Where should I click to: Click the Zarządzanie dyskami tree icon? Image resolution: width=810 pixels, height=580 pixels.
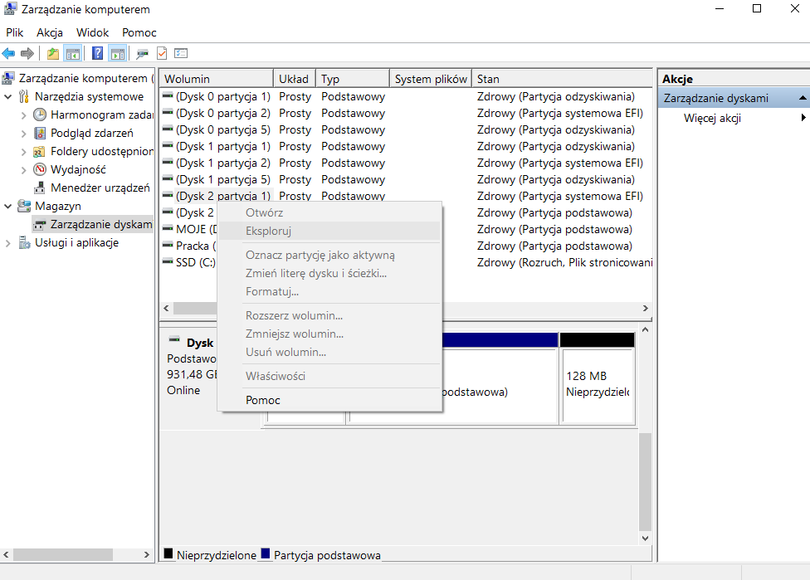(40, 224)
